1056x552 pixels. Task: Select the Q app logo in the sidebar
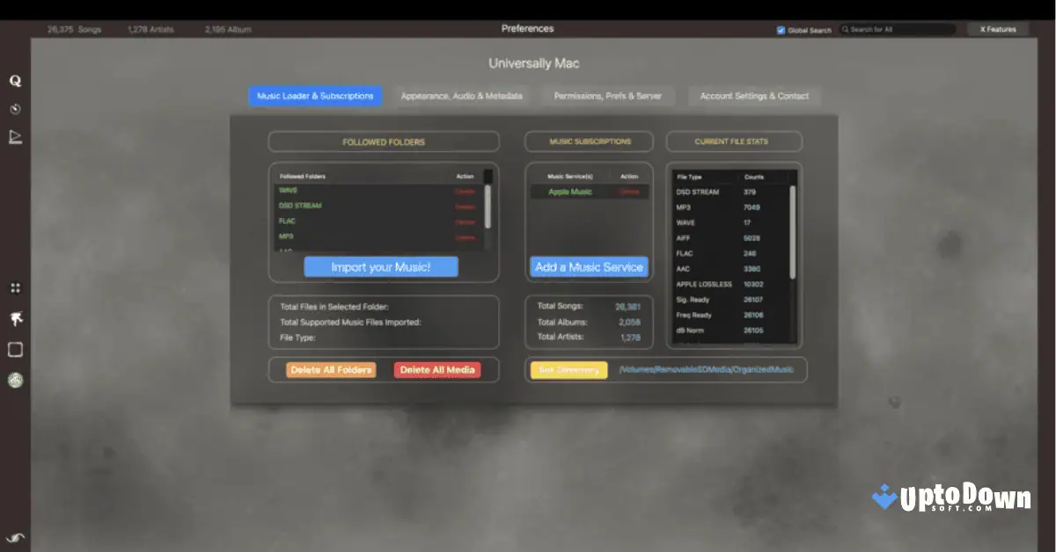[x=15, y=79]
